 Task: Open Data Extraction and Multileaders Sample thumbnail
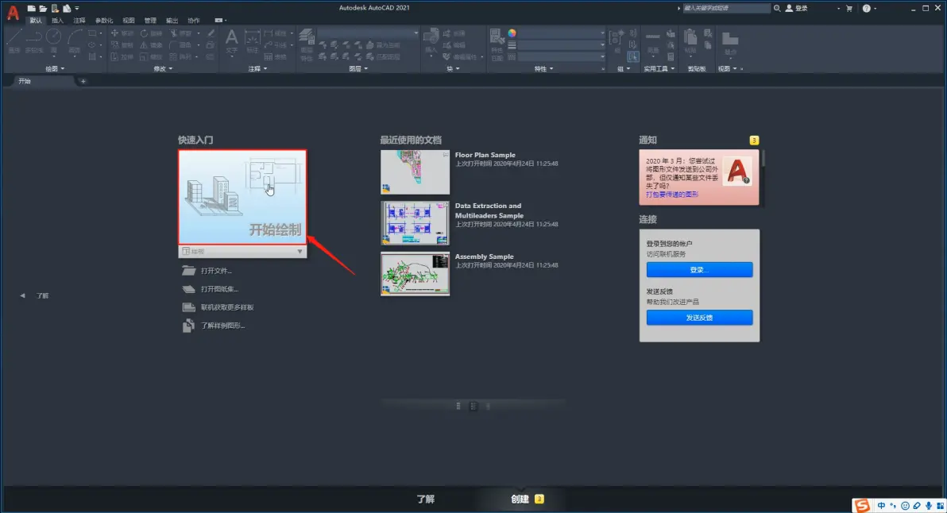coord(415,223)
